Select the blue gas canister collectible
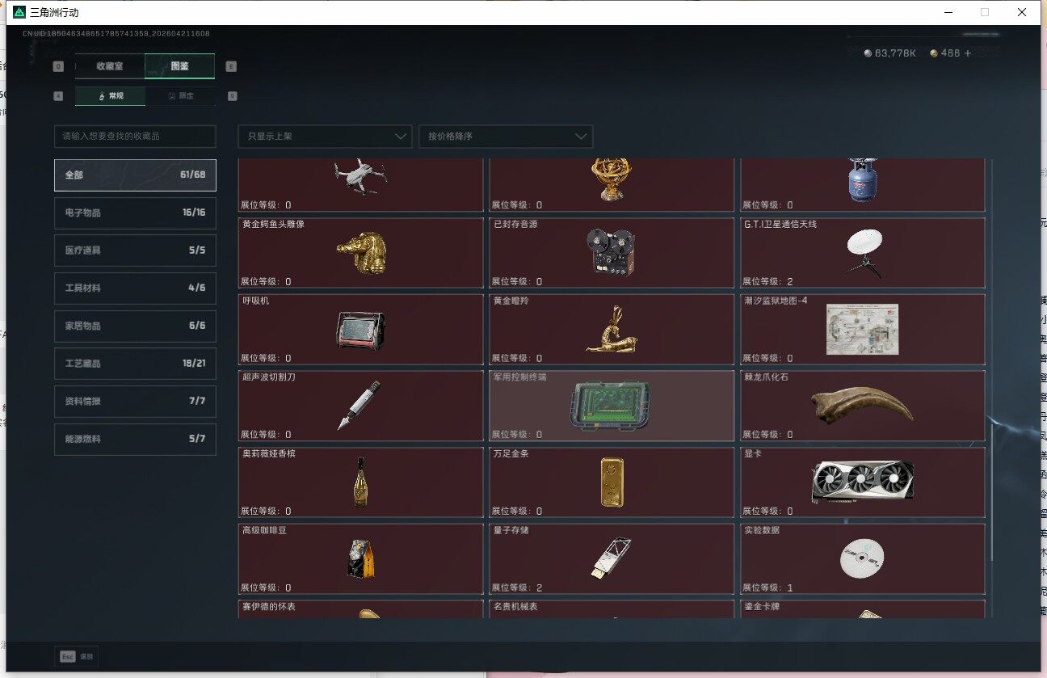Viewport: 1047px width, 678px height. (x=862, y=179)
